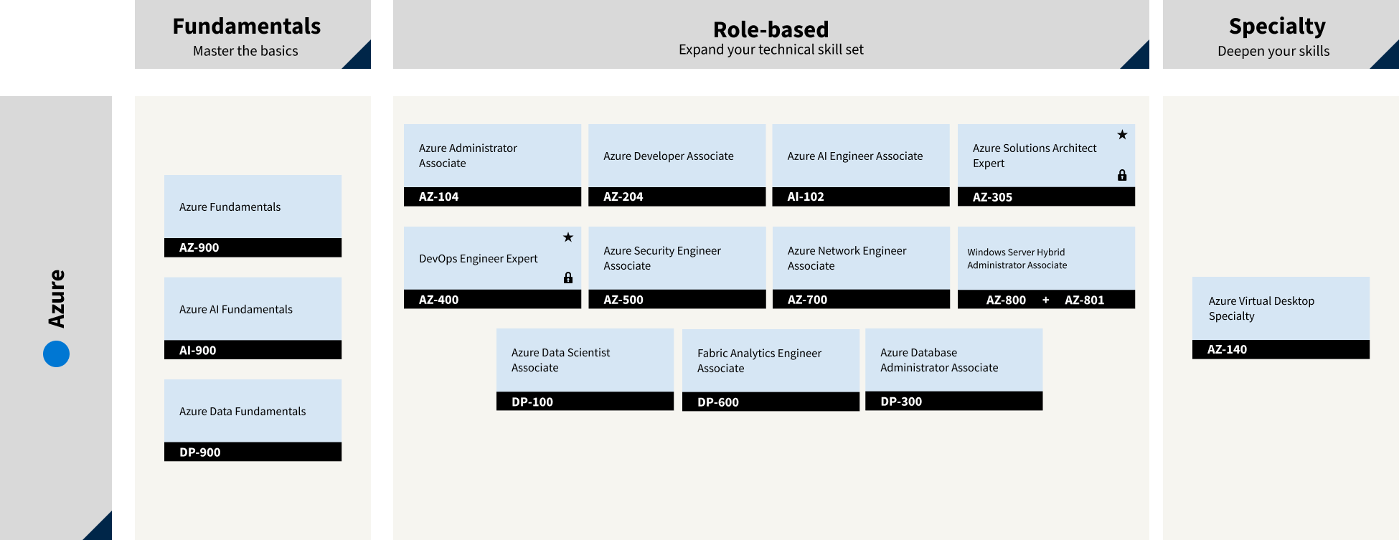The image size is (1399, 540).
Task: Click the star icon on DevOps Engineer Expert
Action: [x=568, y=237]
